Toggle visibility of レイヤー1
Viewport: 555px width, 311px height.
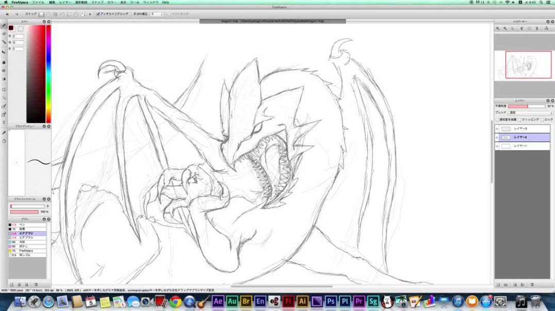(497, 146)
